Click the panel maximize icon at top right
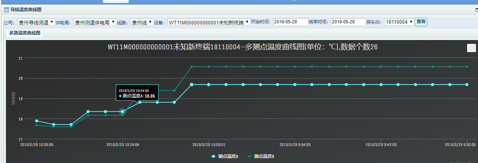Screen dimensions: 478x163 (x=476, y=10)
